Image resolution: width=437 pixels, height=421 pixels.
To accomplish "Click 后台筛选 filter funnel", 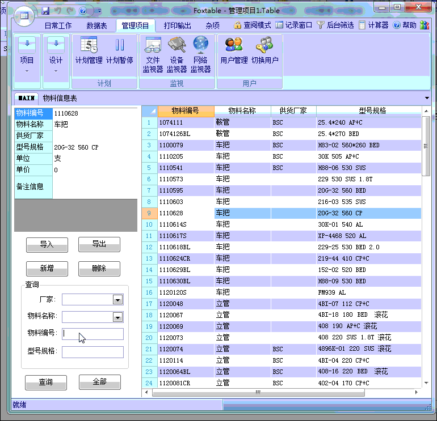I will click(335, 25).
